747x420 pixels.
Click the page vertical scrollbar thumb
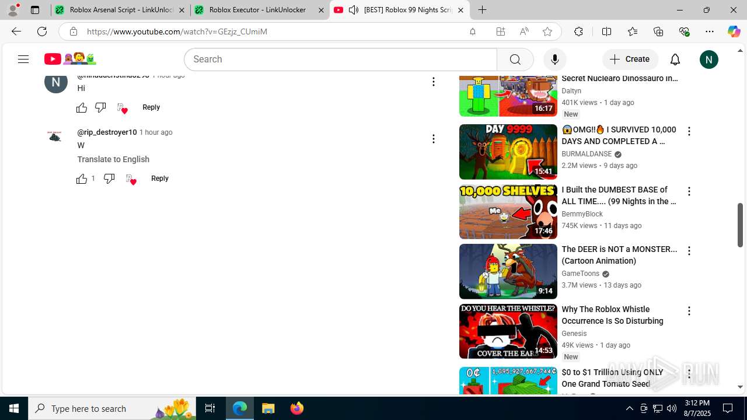coord(740,225)
